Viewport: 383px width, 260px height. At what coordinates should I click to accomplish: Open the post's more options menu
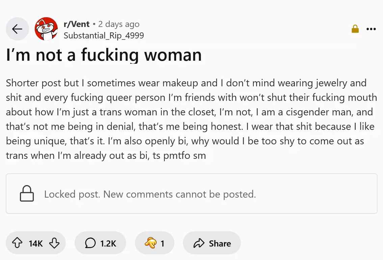[371, 29]
